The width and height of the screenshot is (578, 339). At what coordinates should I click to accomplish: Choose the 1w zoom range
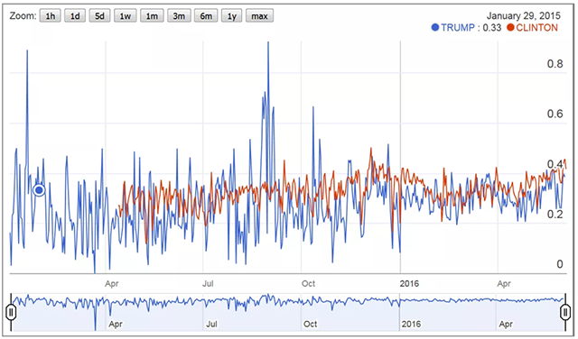[125, 16]
